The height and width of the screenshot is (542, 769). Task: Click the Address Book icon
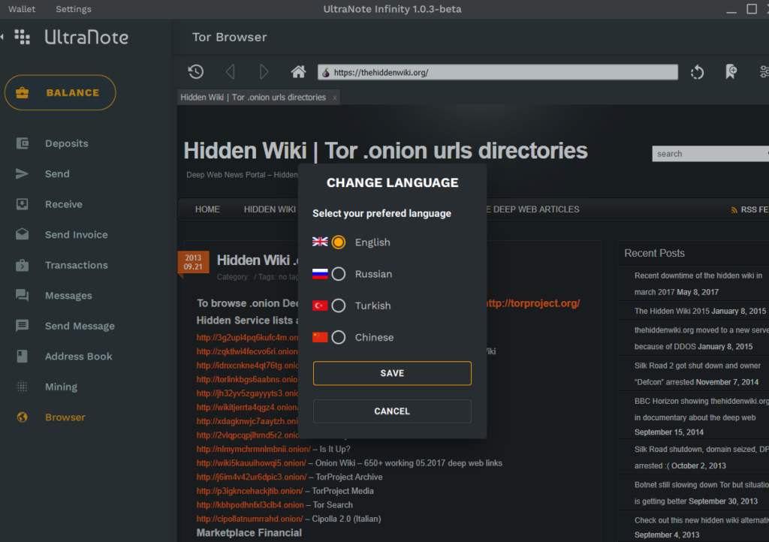coord(22,356)
